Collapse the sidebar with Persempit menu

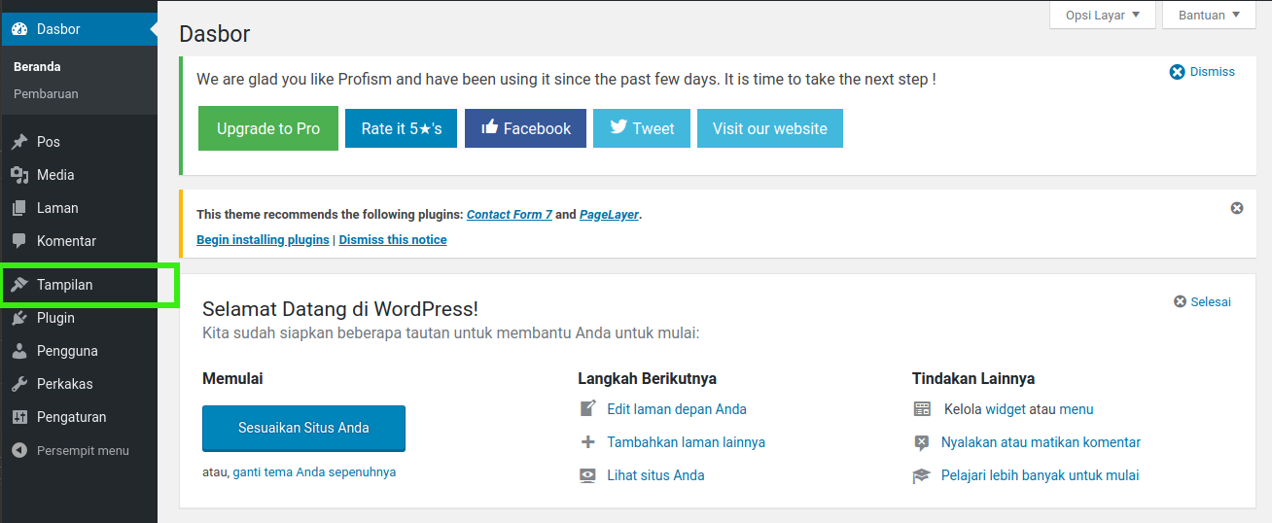pos(70,451)
